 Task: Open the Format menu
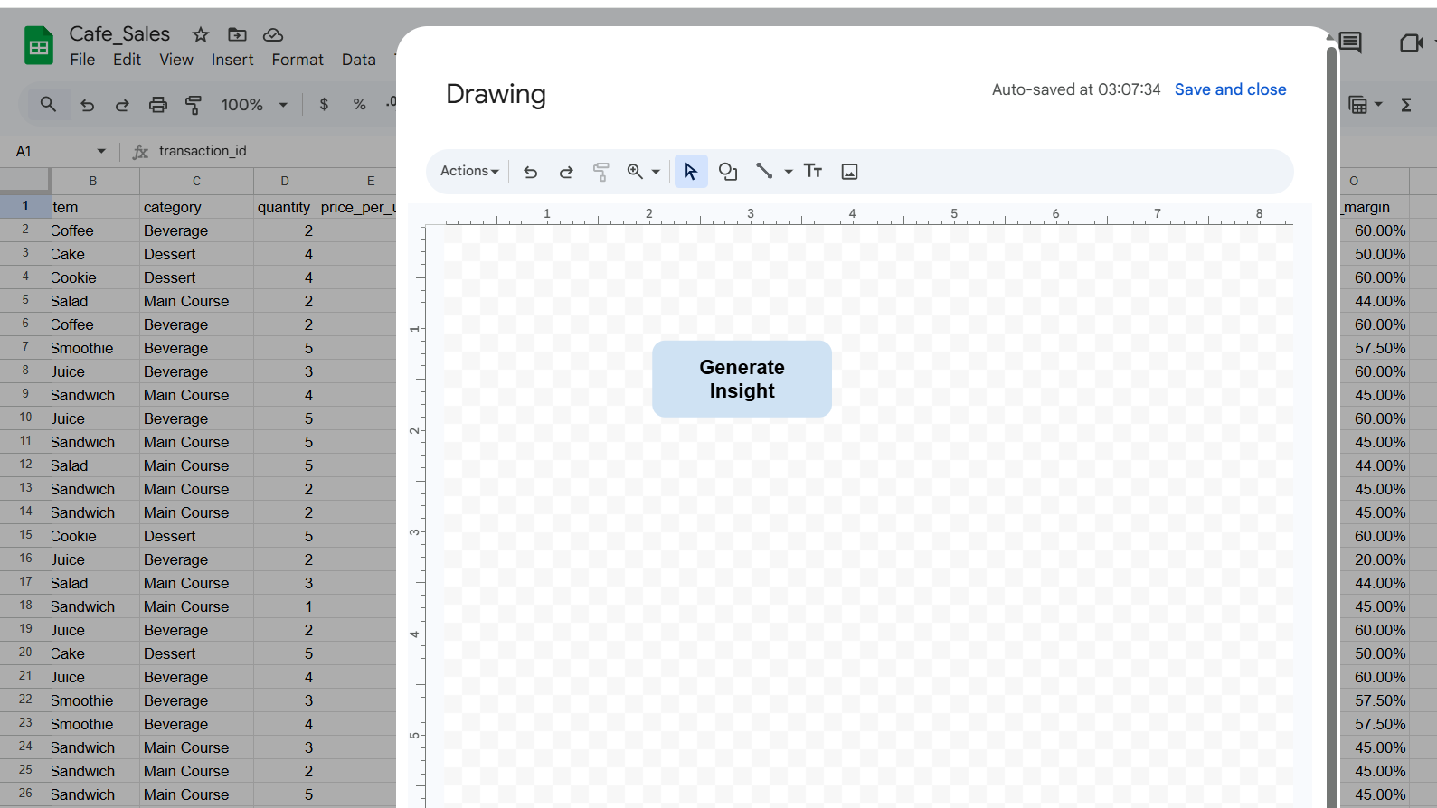coord(298,60)
